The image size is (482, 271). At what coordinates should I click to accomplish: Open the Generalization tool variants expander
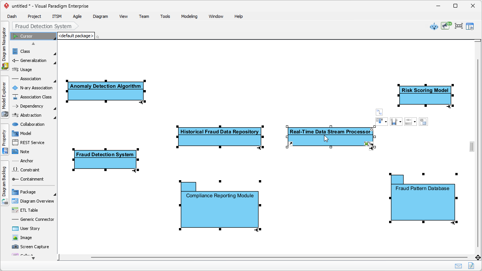coord(54,62)
